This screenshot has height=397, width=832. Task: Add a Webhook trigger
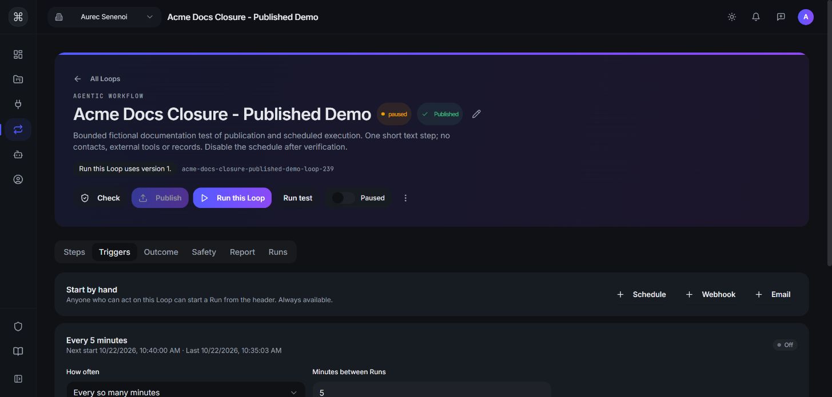coord(711,294)
